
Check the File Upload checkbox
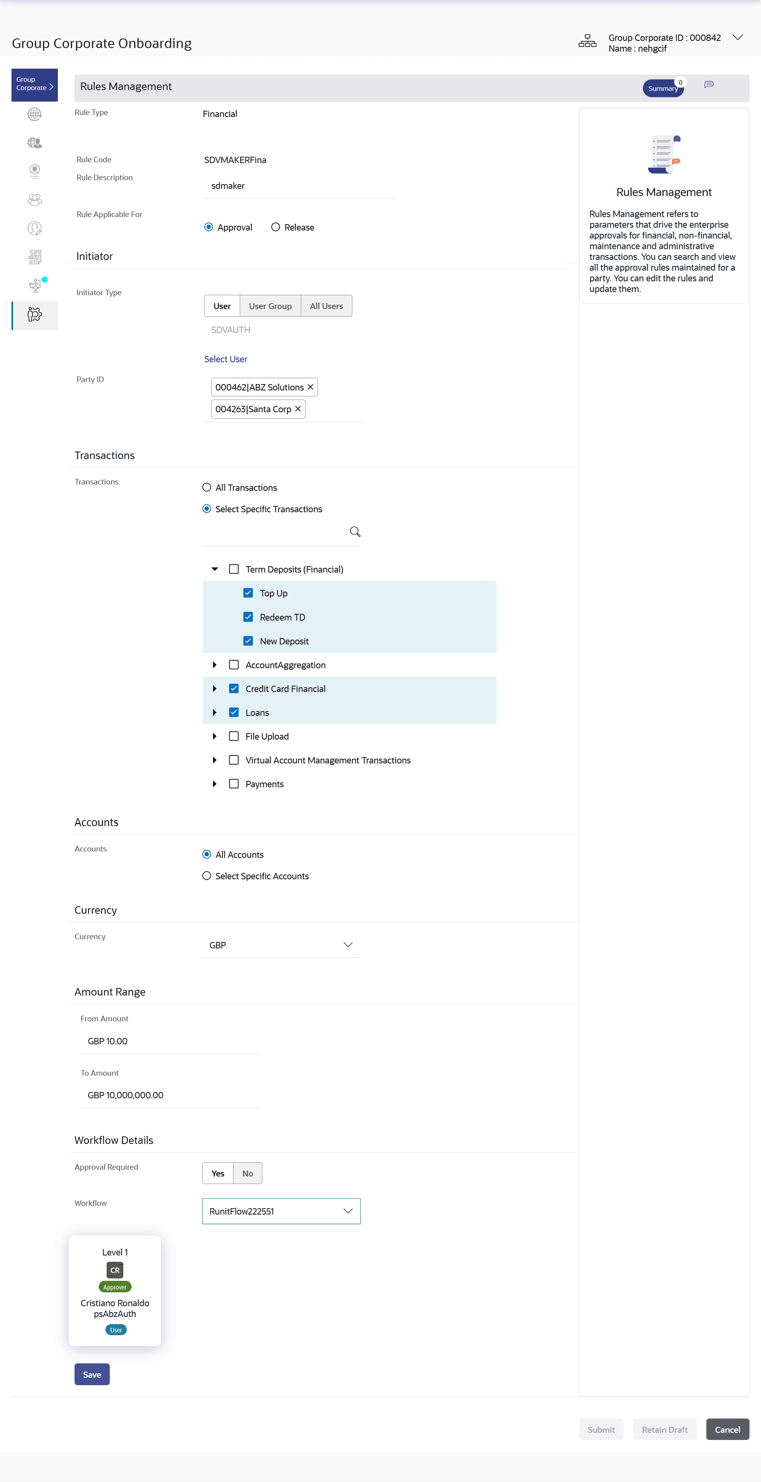234,736
